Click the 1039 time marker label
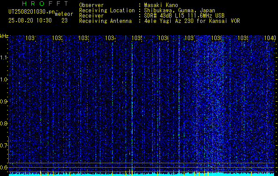This screenshot has width=278, height=176. pyautogui.click(x=244, y=38)
